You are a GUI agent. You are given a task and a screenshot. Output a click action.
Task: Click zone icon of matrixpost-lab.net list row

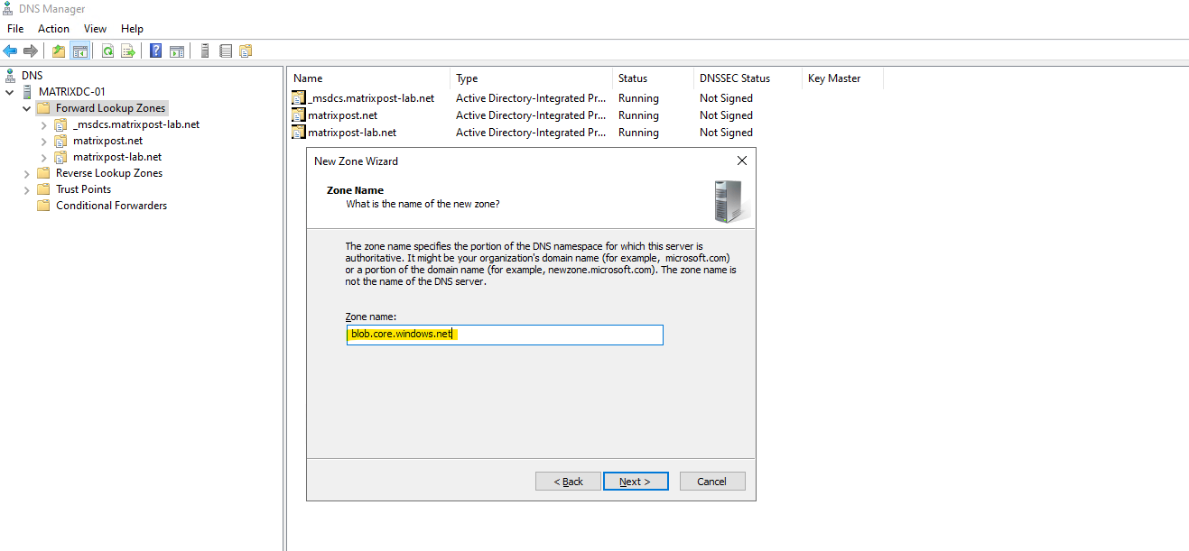[299, 133]
